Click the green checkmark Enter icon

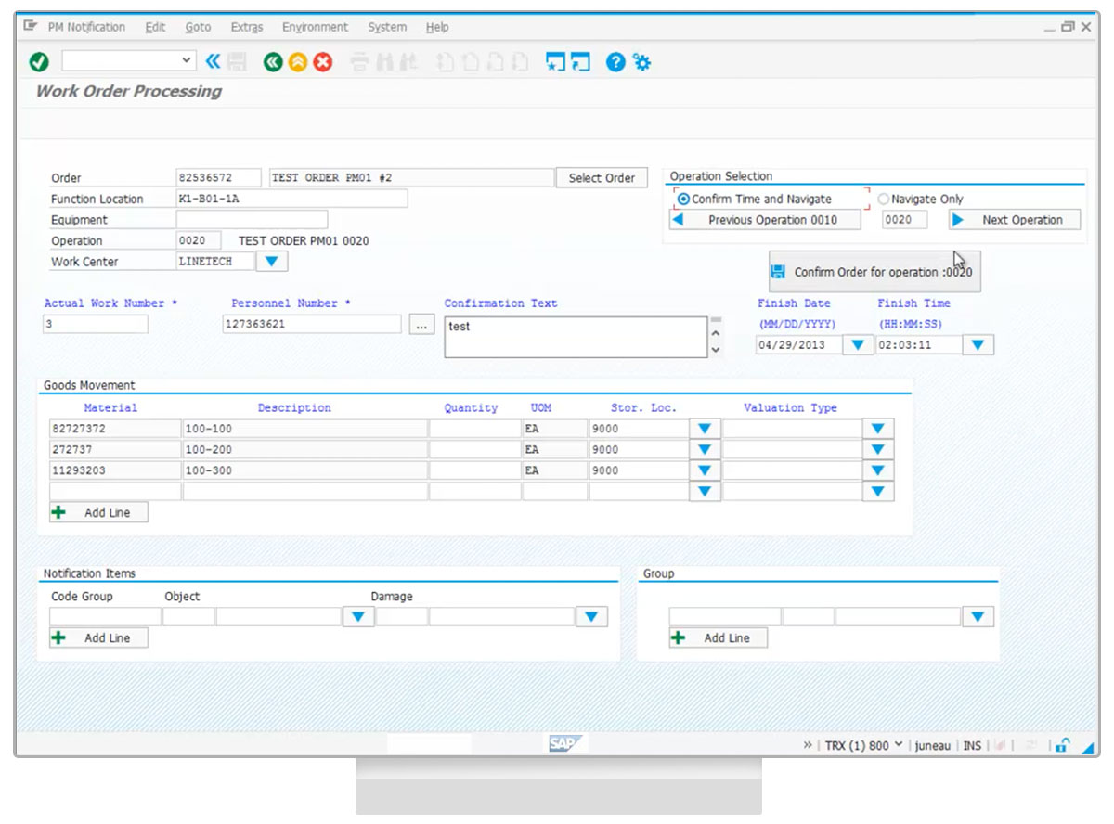tap(39, 62)
